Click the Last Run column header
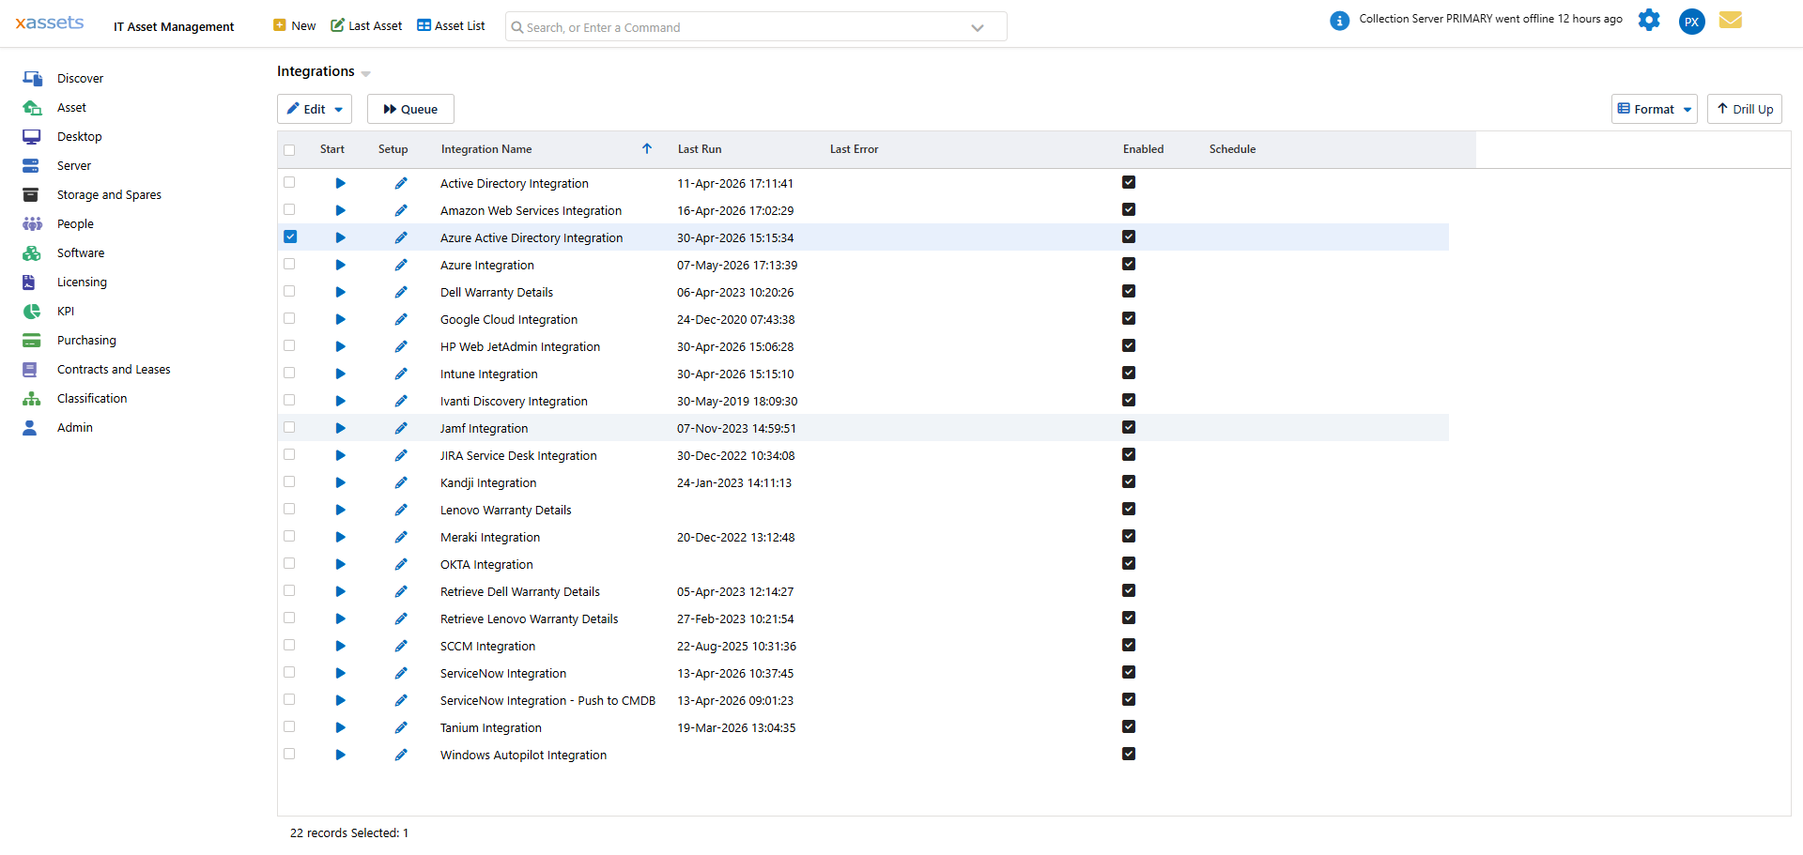This screenshot has height=855, width=1803. point(700,150)
